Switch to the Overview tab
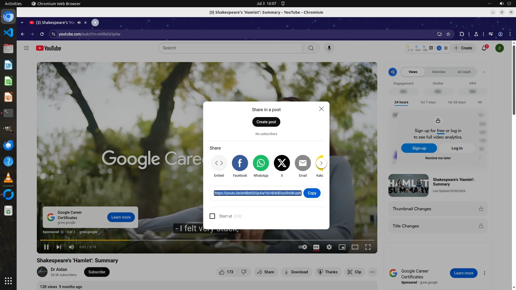The image size is (516, 290). [x=438, y=72]
